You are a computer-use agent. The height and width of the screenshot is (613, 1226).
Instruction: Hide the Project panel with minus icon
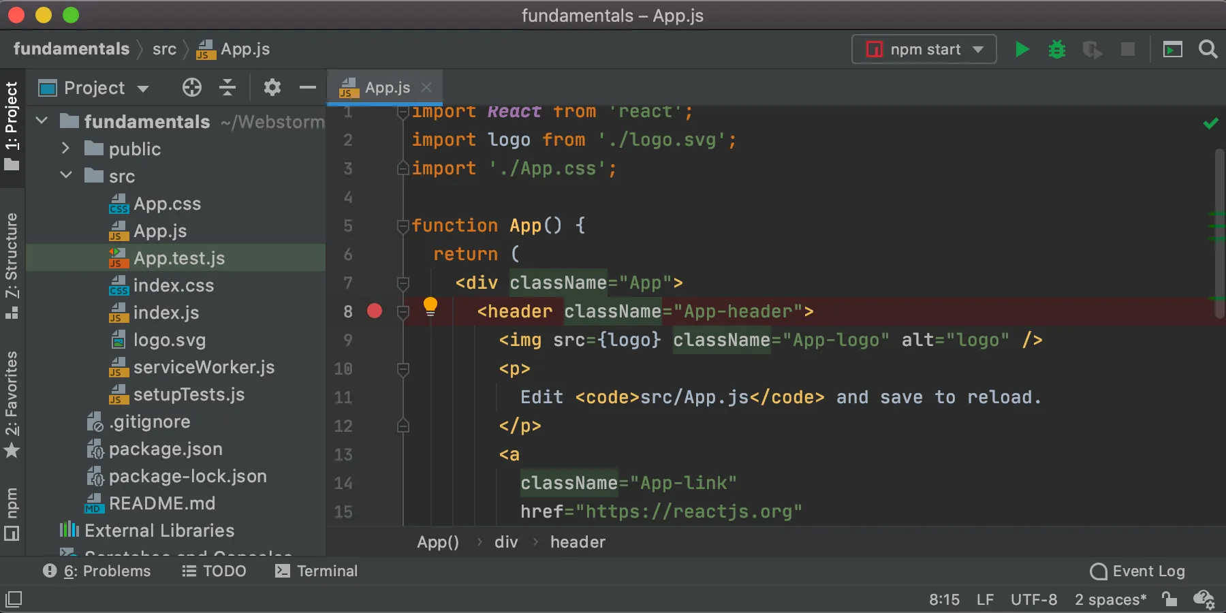(x=308, y=87)
